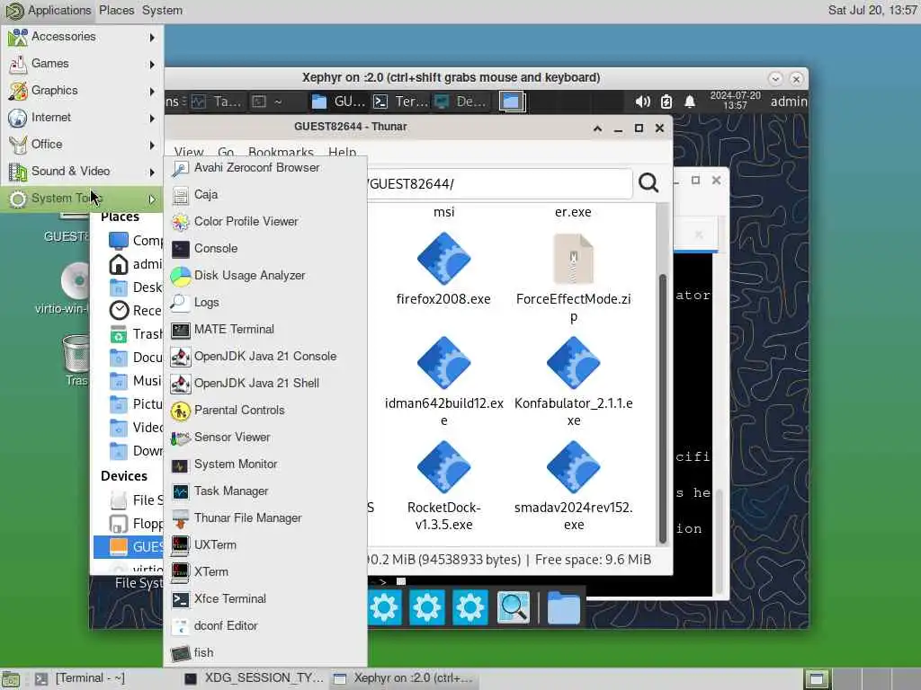
Task: Launch Caja file manager entry
Action: (x=265, y=195)
